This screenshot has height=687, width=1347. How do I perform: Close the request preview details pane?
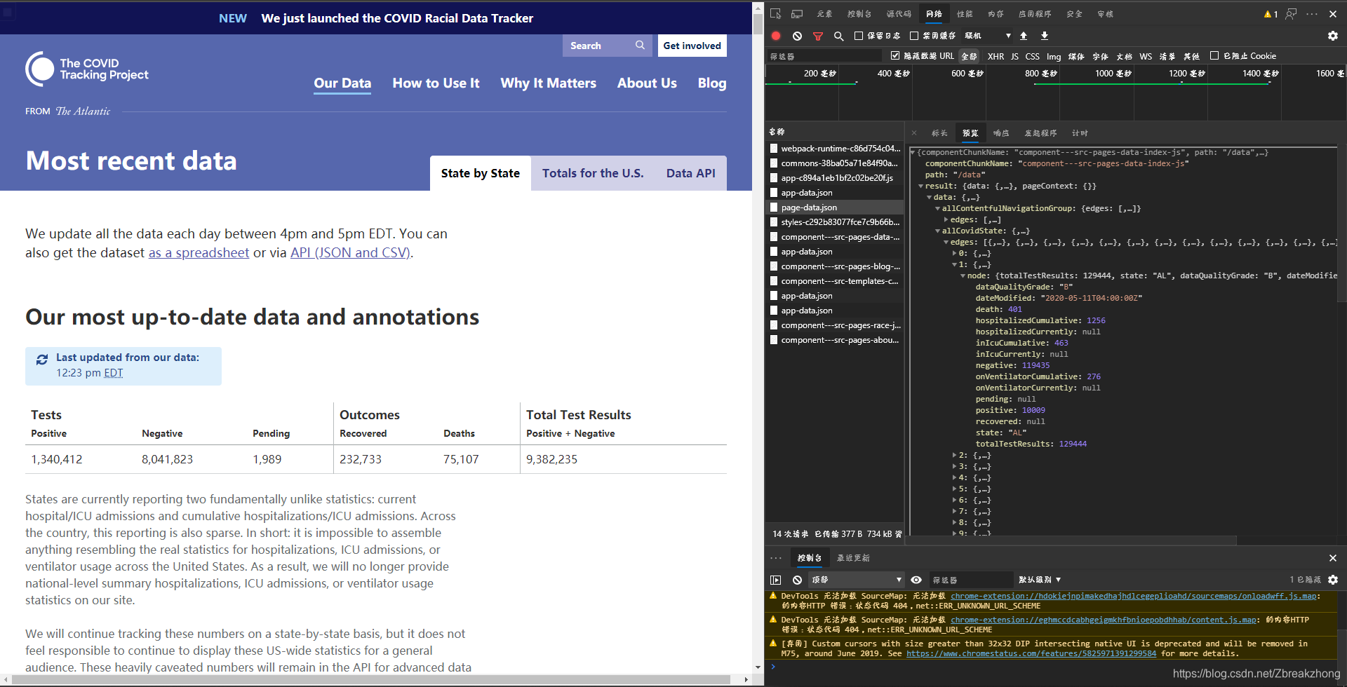pos(914,132)
